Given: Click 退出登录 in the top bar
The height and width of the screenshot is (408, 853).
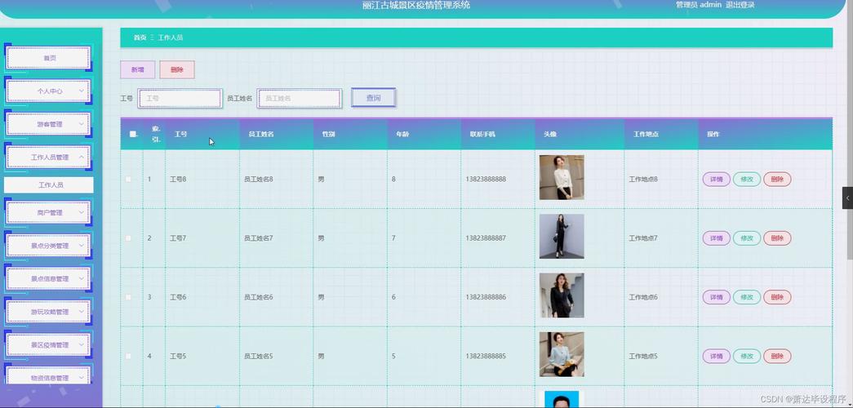Looking at the screenshot, I should (740, 5).
